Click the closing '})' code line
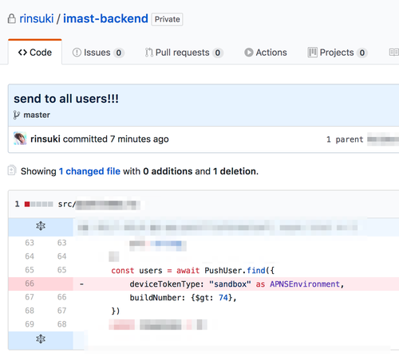Image resolution: width=399 pixels, height=356 pixels. [116, 311]
